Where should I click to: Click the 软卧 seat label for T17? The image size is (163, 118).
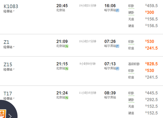131,93
